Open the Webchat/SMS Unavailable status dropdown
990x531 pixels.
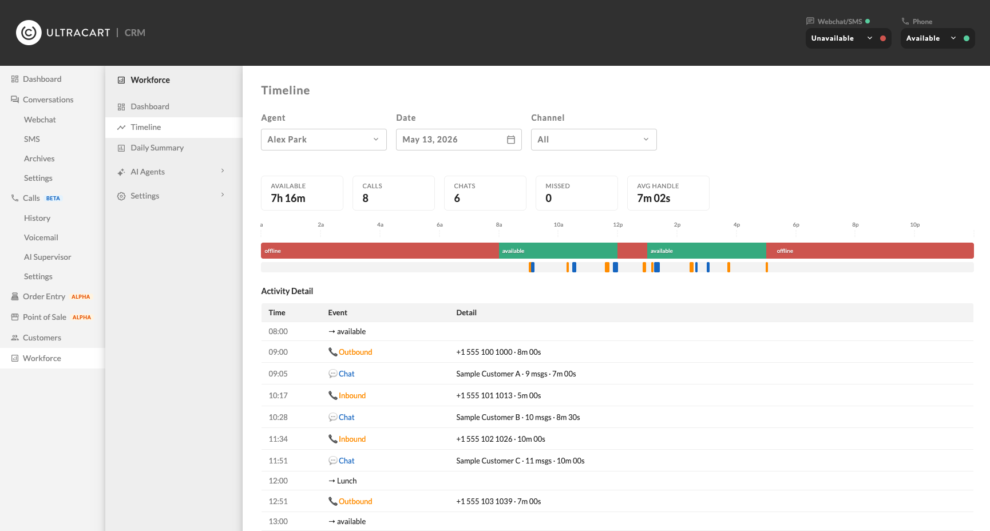pyautogui.click(x=849, y=38)
